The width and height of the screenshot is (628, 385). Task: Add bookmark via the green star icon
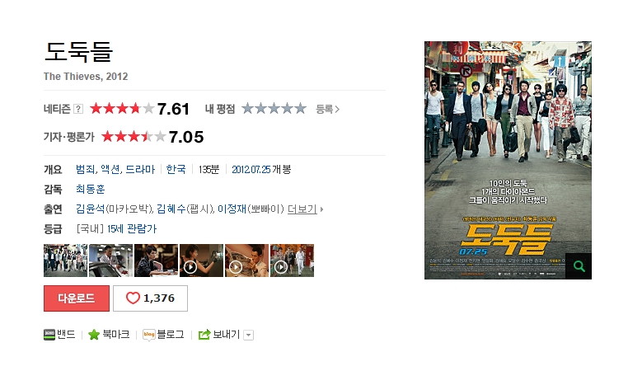94,335
